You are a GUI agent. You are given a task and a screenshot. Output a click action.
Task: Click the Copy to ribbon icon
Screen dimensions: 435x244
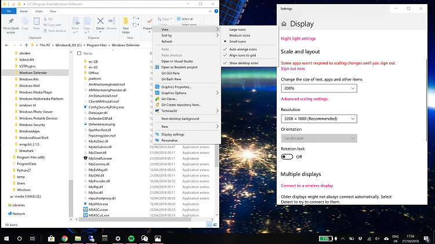[87, 21]
